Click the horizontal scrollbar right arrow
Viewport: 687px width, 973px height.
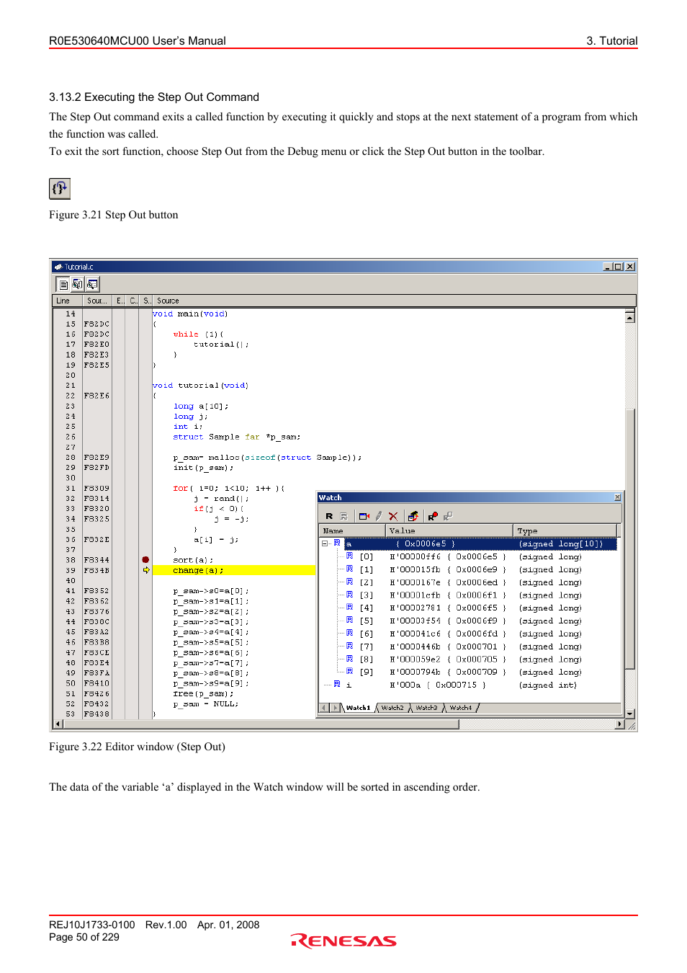click(x=620, y=724)
